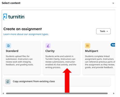Click the scroll left arrow
Viewport: 120px width, 97px height.
[3, 93]
